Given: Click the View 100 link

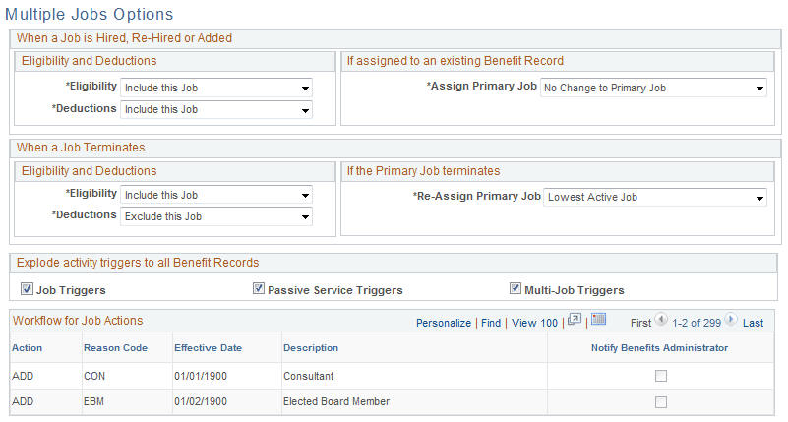Looking at the screenshot, I should pyautogui.click(x=534, y=323).
